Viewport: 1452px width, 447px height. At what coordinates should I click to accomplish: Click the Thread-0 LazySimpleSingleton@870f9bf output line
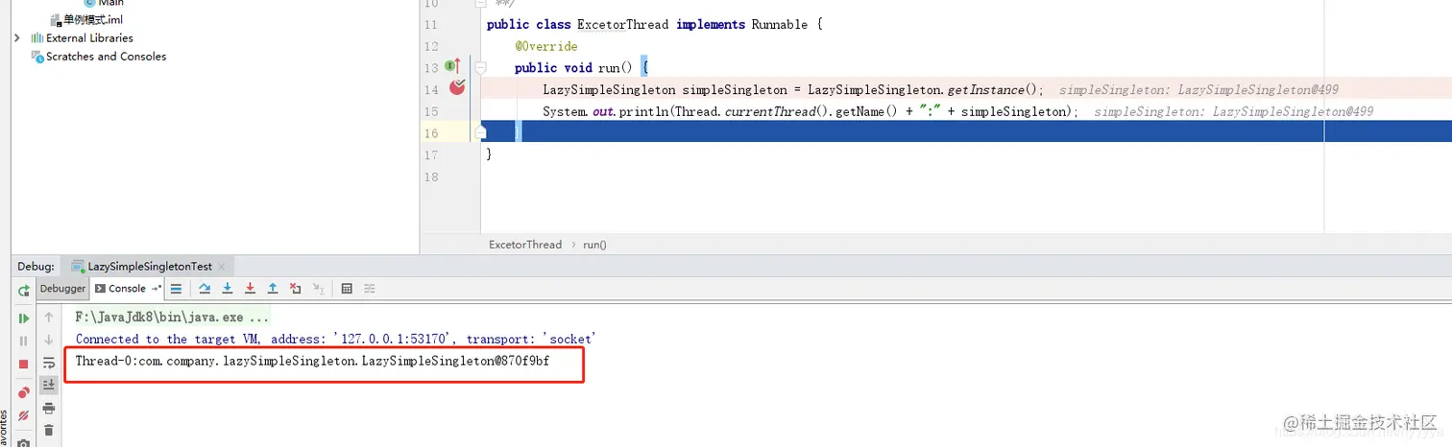tap(312, 362)
